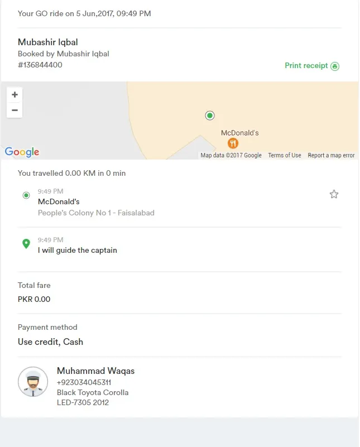
Task: Open the map's Terms of Use link
Action: click(x=284, y=155)
